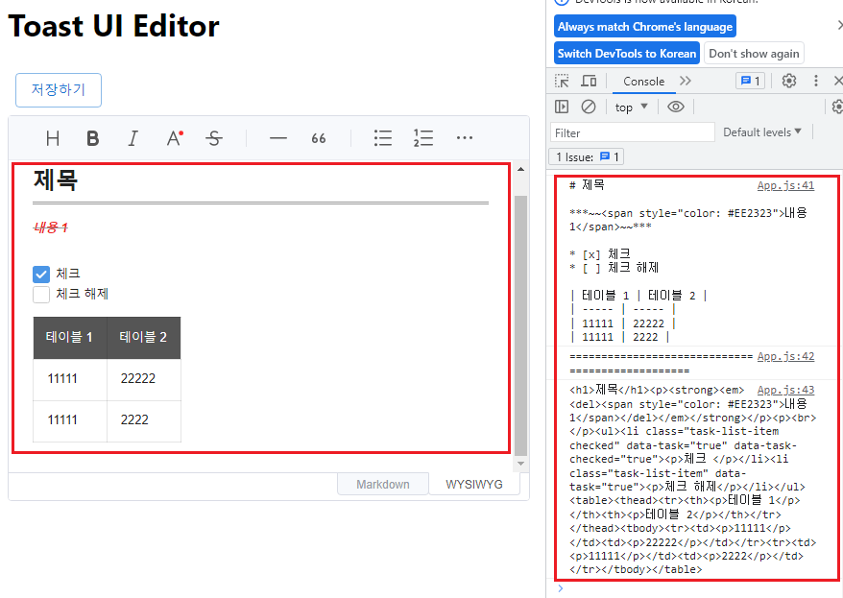Click Always match Chrome's language

[645, 26]
